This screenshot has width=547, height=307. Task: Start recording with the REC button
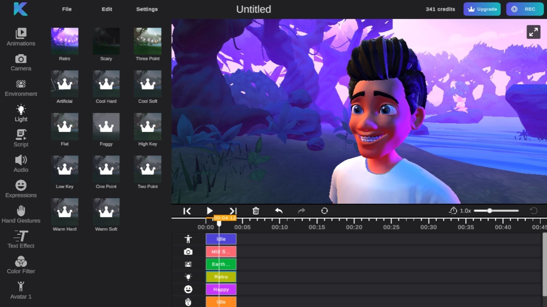pos(525,9)
